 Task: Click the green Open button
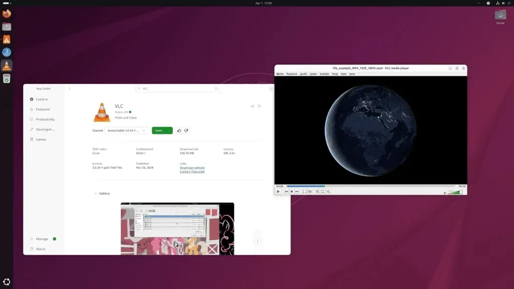(159, 130)
